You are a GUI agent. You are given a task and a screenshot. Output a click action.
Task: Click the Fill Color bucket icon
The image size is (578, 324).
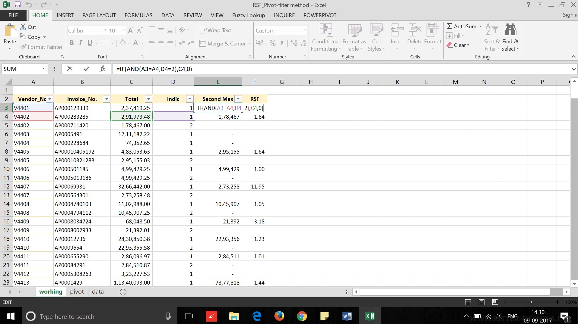(122, 43)
